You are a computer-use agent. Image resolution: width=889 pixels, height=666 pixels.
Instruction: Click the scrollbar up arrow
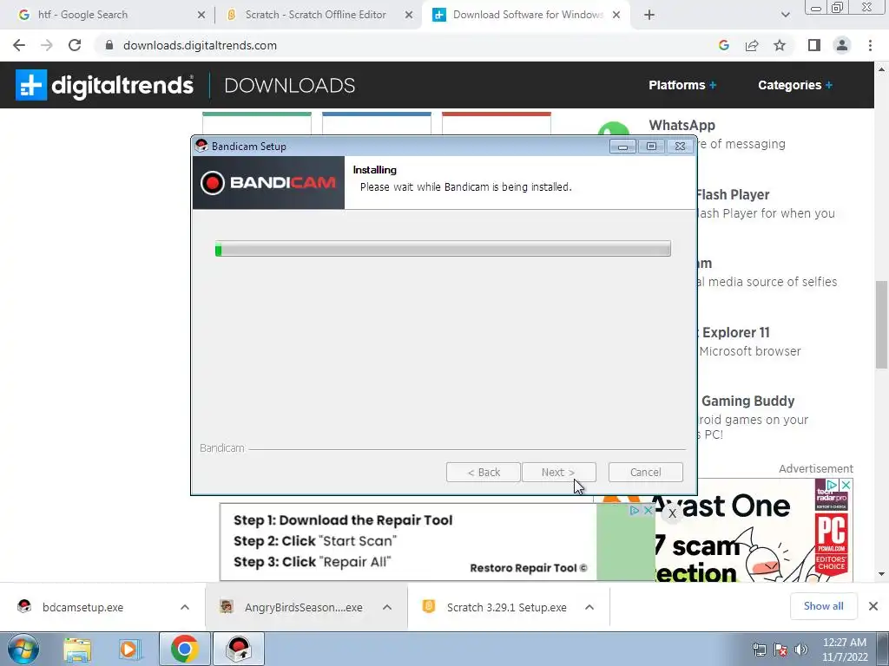881,69
